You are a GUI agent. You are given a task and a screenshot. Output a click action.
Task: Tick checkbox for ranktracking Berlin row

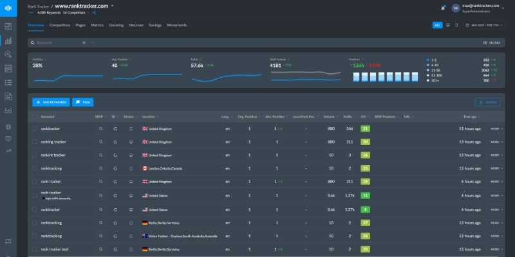(35, 222)
